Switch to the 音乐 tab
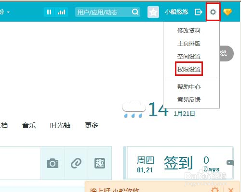241x192 pixels. pyautogui.click(x=29, y=125)
